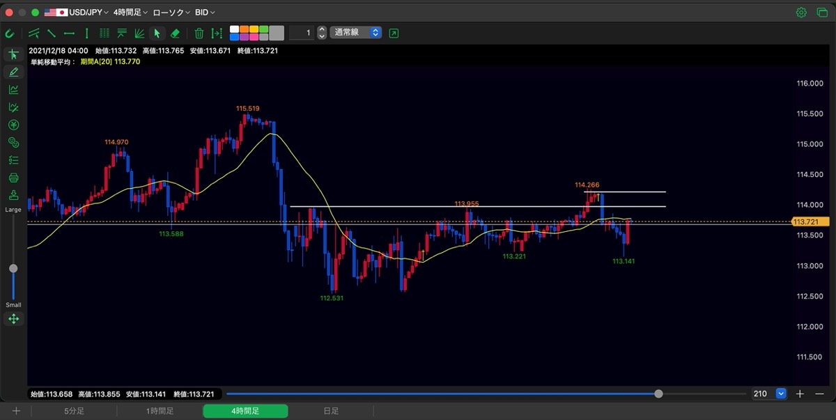Add a new chart tab with plus

pyautogui.click(x=16, y=411)
